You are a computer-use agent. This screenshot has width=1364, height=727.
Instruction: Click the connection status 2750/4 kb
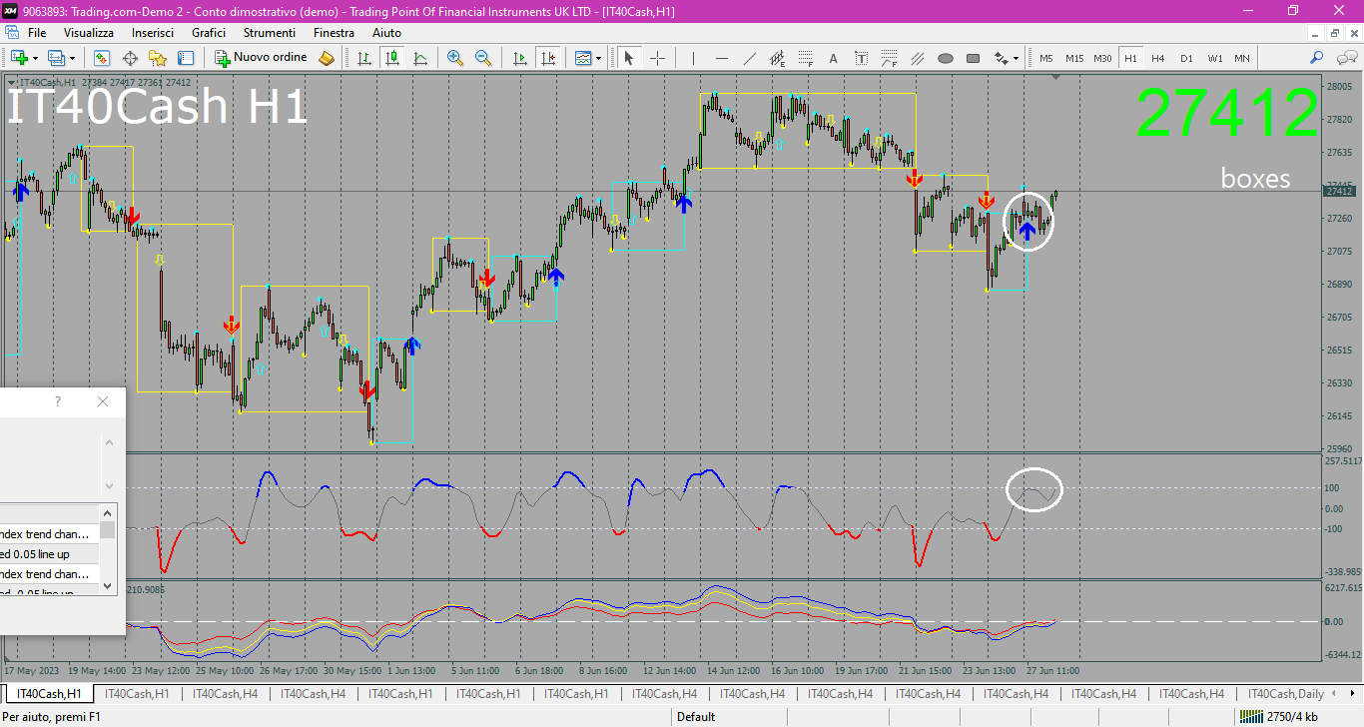tap(1278, 716)
